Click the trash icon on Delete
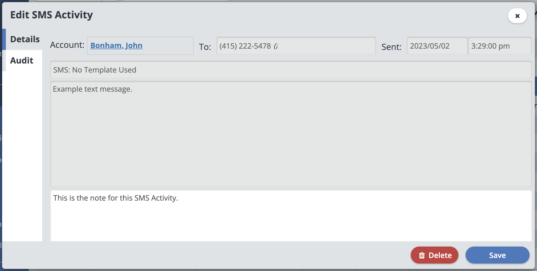This screenshot has width=537, height=271. pos(422,255)
